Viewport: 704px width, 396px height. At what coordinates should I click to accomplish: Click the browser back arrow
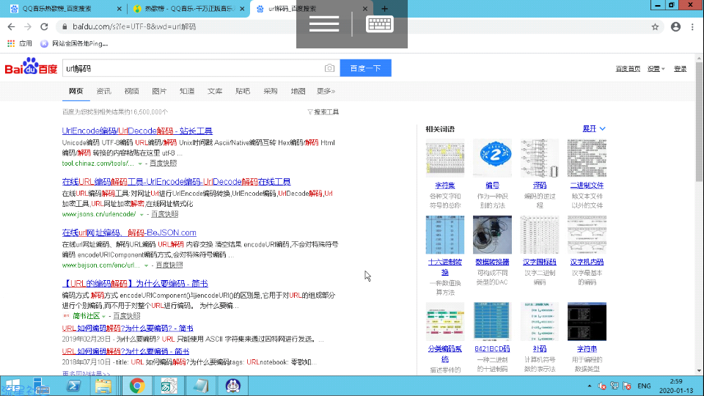(x=11, y=27)
